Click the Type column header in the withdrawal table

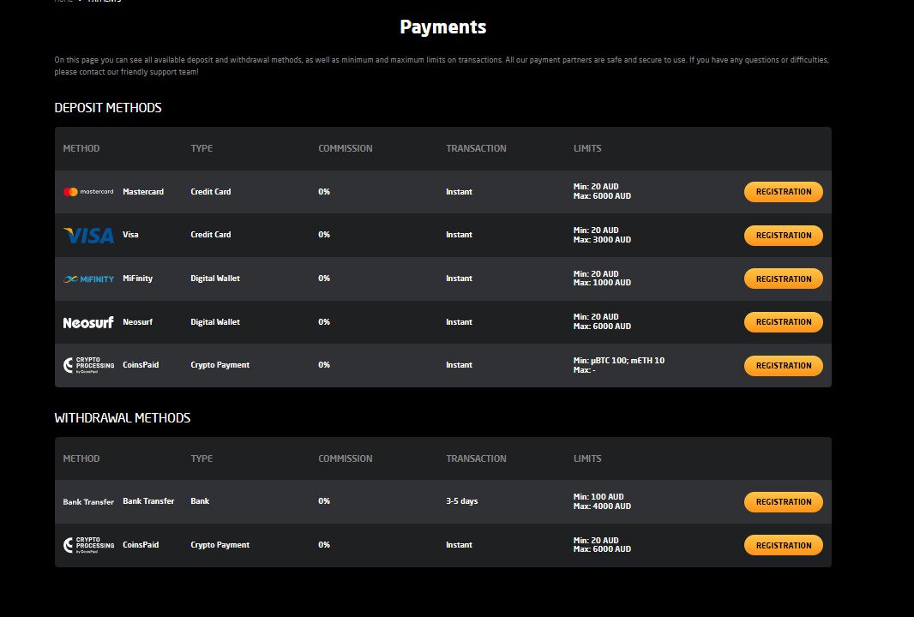tap(201, 458)
